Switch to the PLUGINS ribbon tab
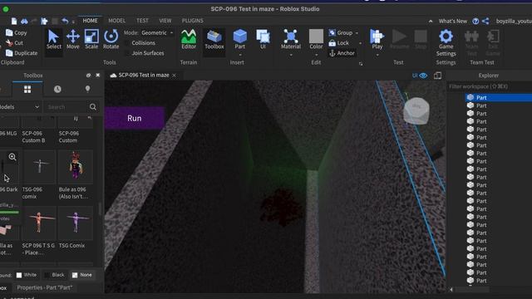This screenshot has width=532, height=299. [x=192, y=21]
